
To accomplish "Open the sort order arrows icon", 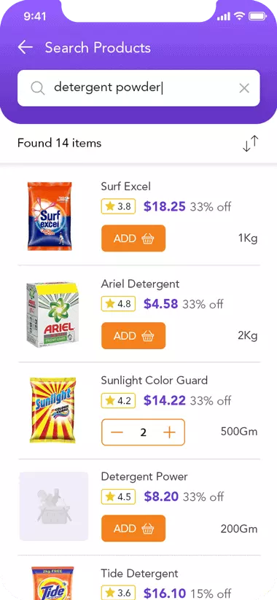I will pos(251,144).
